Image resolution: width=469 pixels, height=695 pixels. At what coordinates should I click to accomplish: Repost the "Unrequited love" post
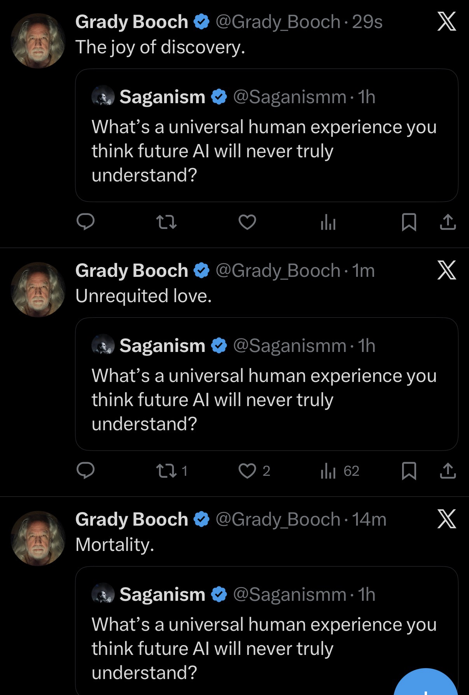click(166, 471)
